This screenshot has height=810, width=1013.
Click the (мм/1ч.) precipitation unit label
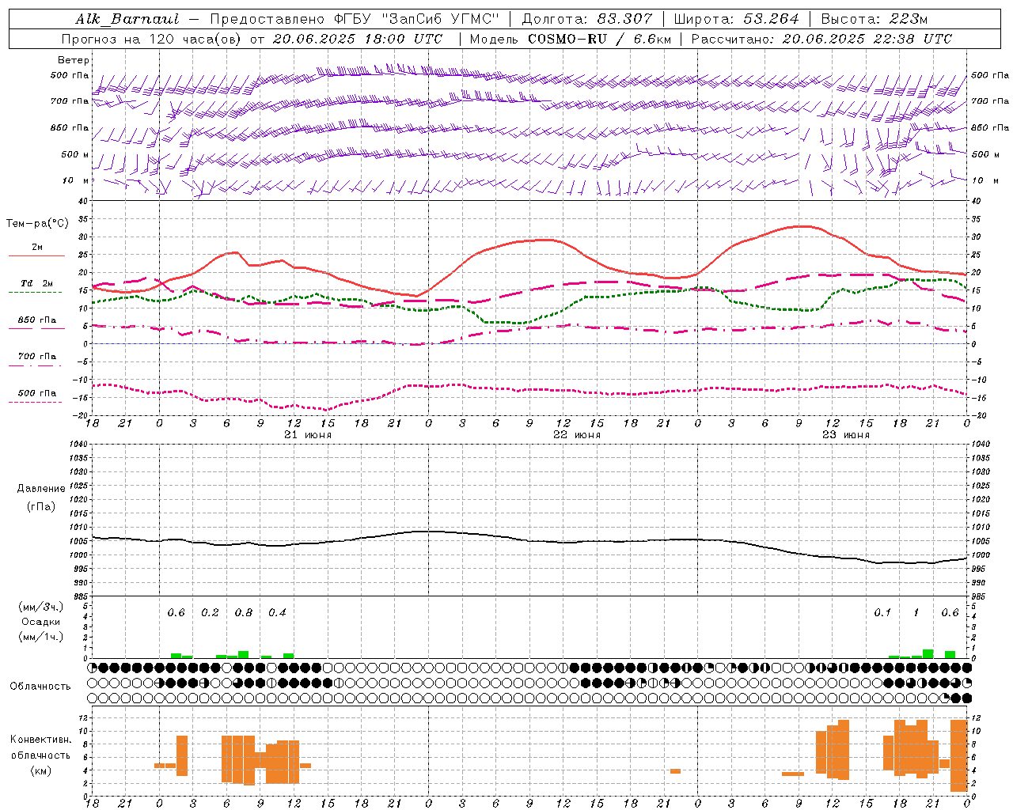tap(41, 637)
